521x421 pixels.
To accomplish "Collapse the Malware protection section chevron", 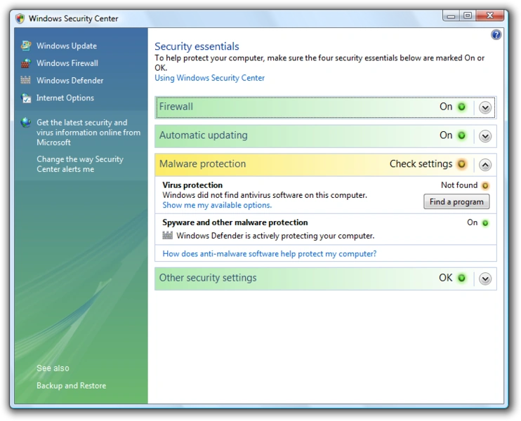I will (485, 164).
